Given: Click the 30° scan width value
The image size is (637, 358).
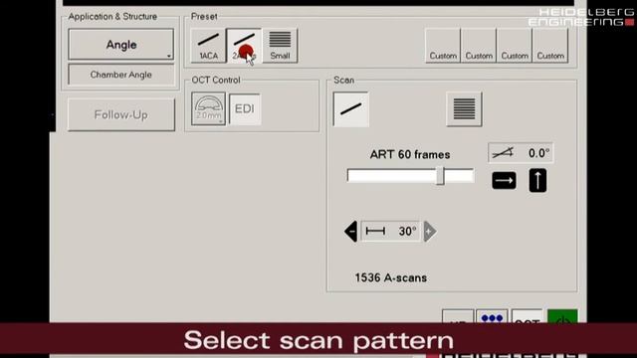Looking at the screenshot, I should pyautogui.click(x=390, y=232).
